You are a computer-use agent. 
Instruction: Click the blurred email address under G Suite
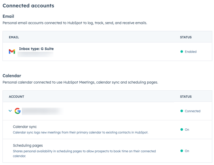click(x=36, y=54)
